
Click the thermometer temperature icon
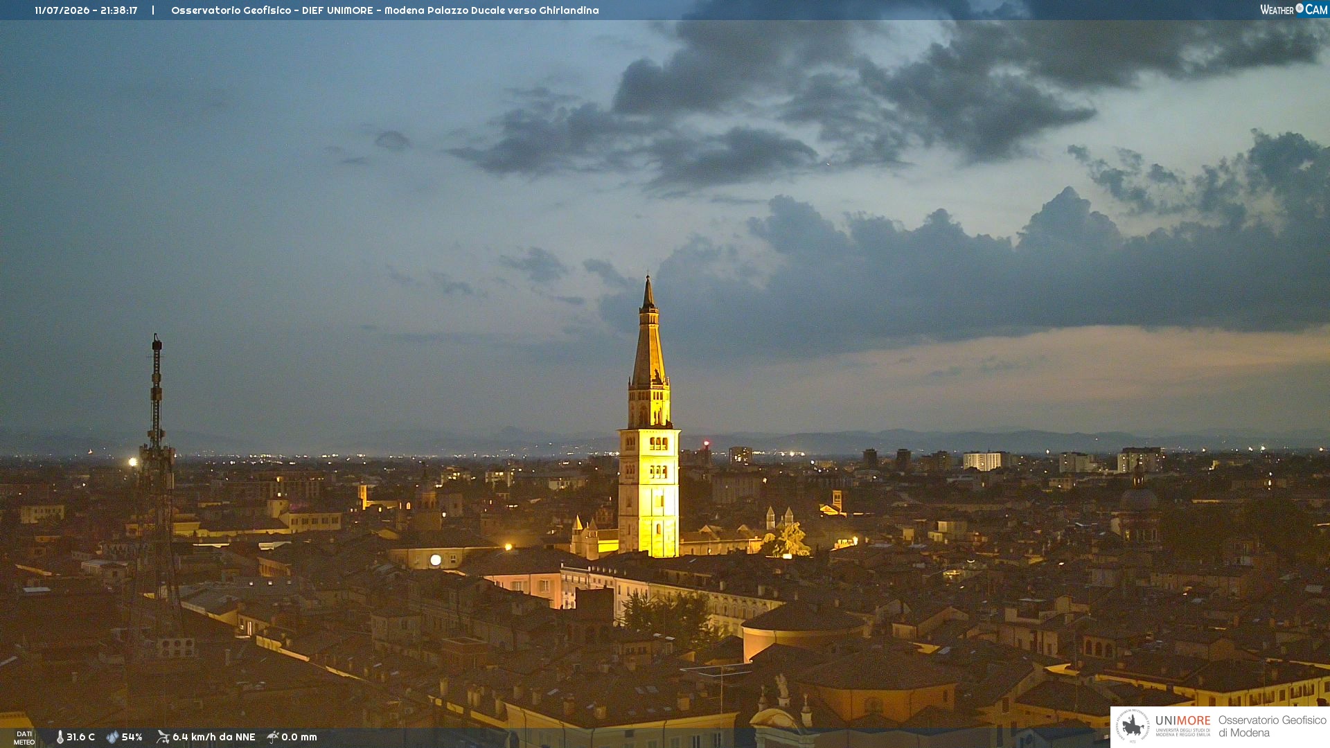pyautogui.click(x=60, y=738)
